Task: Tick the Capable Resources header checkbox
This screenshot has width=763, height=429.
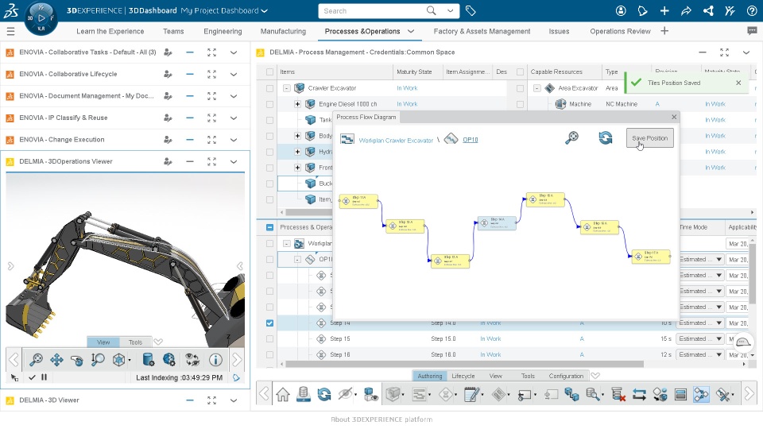Action: [x=520, y=72]
